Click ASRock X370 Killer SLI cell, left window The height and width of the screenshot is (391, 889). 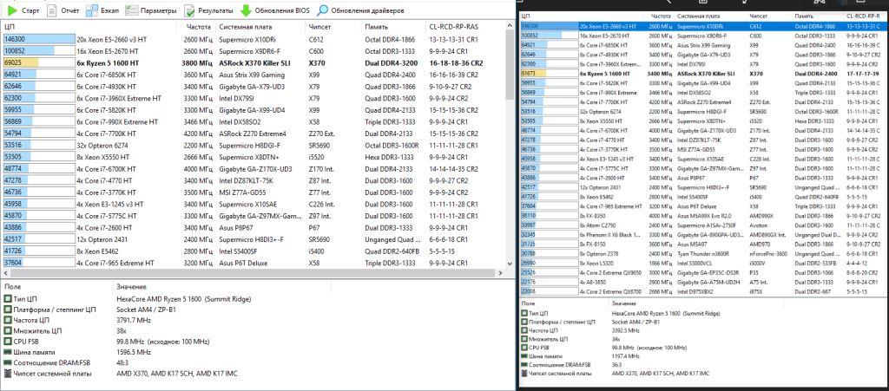coord(254,62)
